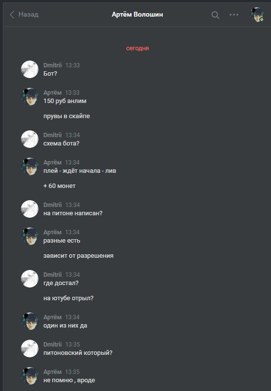Open Артём's avatar beside не помню, вроде
The image size is (271, 391).
click(x=30, y=376)
